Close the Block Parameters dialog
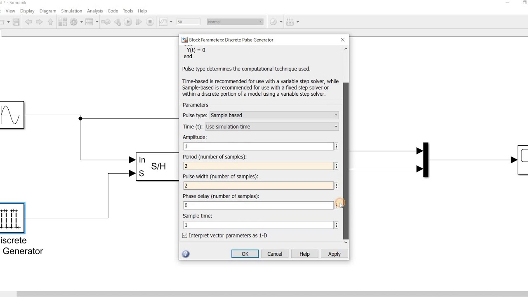The image size is (528, 297). click(342, 40)
